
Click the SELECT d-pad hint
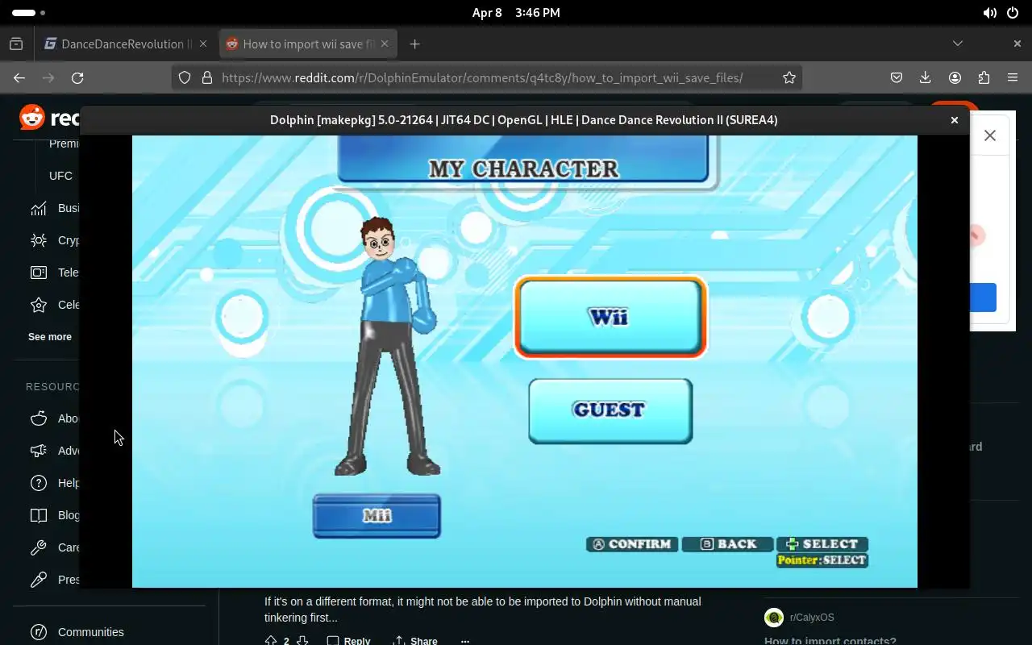pyautogui.click(x=822, y=544)
